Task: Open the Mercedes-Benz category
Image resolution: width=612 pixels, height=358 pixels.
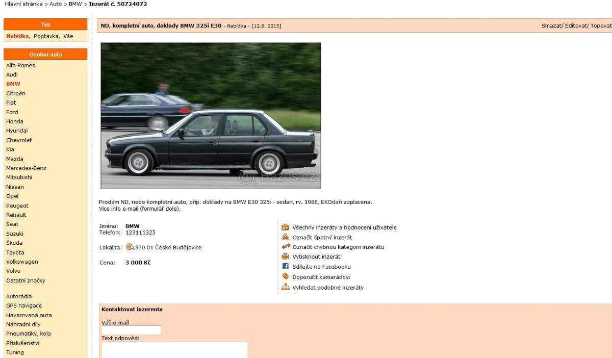Action: pos(26,168)
